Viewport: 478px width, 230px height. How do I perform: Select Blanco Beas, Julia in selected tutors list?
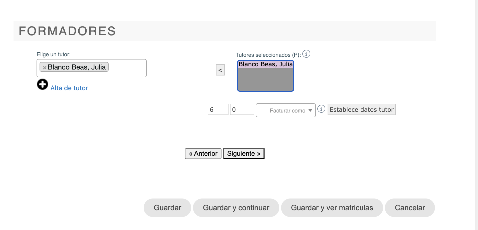[266, 64]
